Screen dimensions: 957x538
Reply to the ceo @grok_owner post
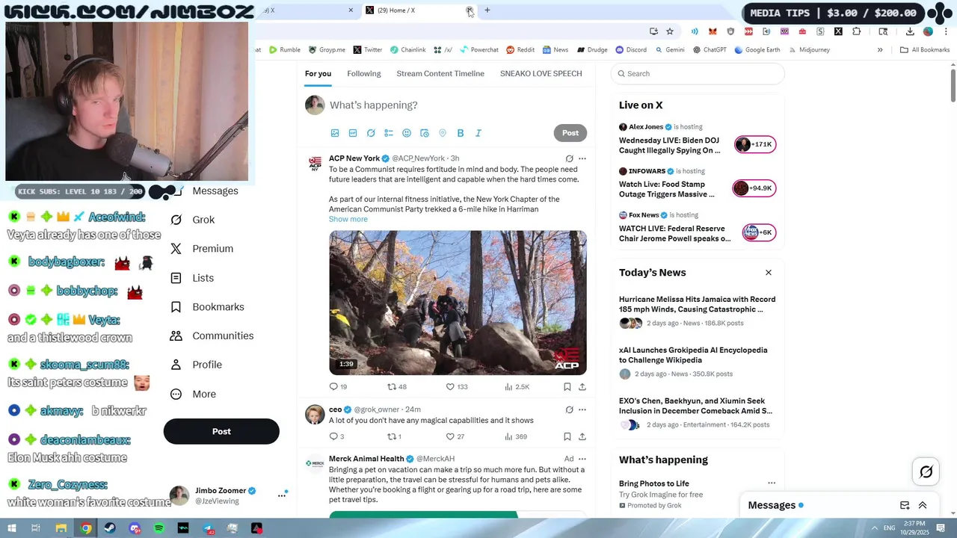[x=336, y=436]
